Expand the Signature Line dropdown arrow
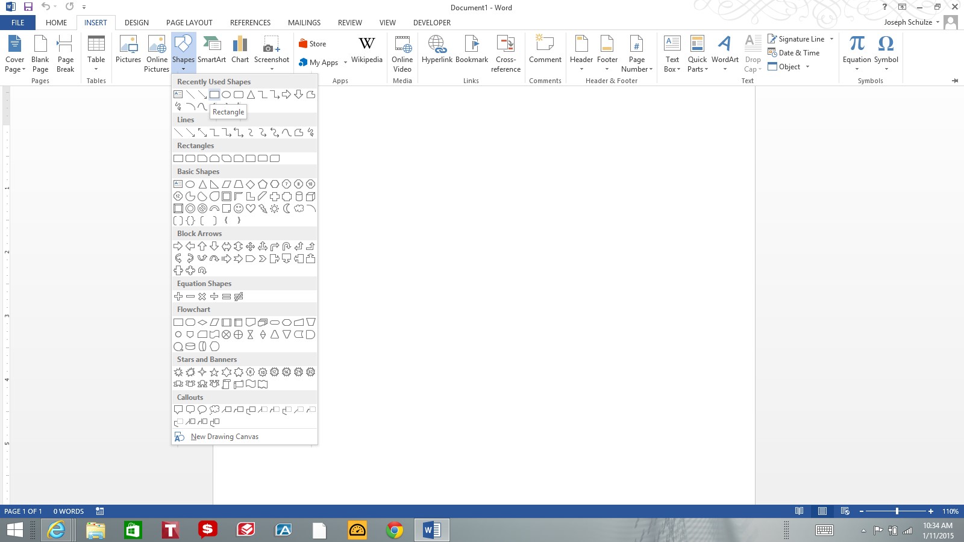Image resolution: width=964 pixels, height=542 pixels. click(x=832, y=39)
